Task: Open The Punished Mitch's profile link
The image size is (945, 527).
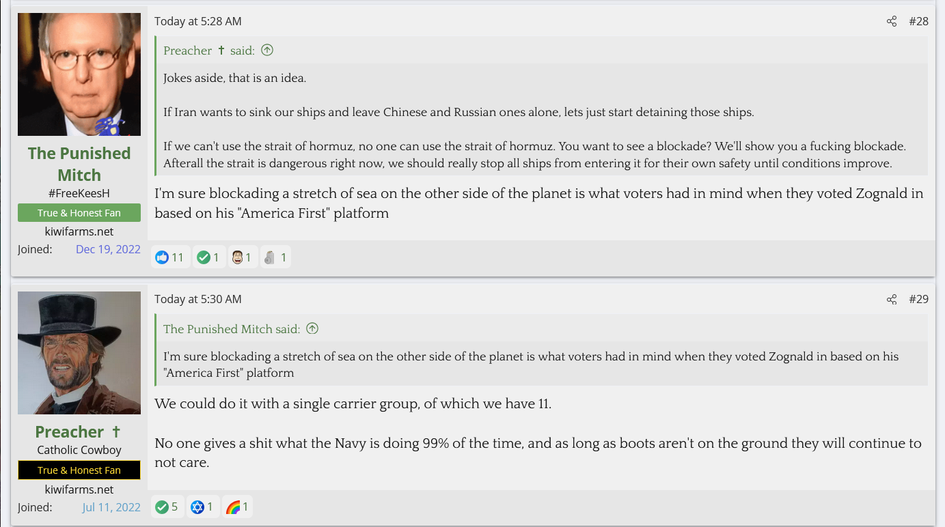Action: pos(79,164)
